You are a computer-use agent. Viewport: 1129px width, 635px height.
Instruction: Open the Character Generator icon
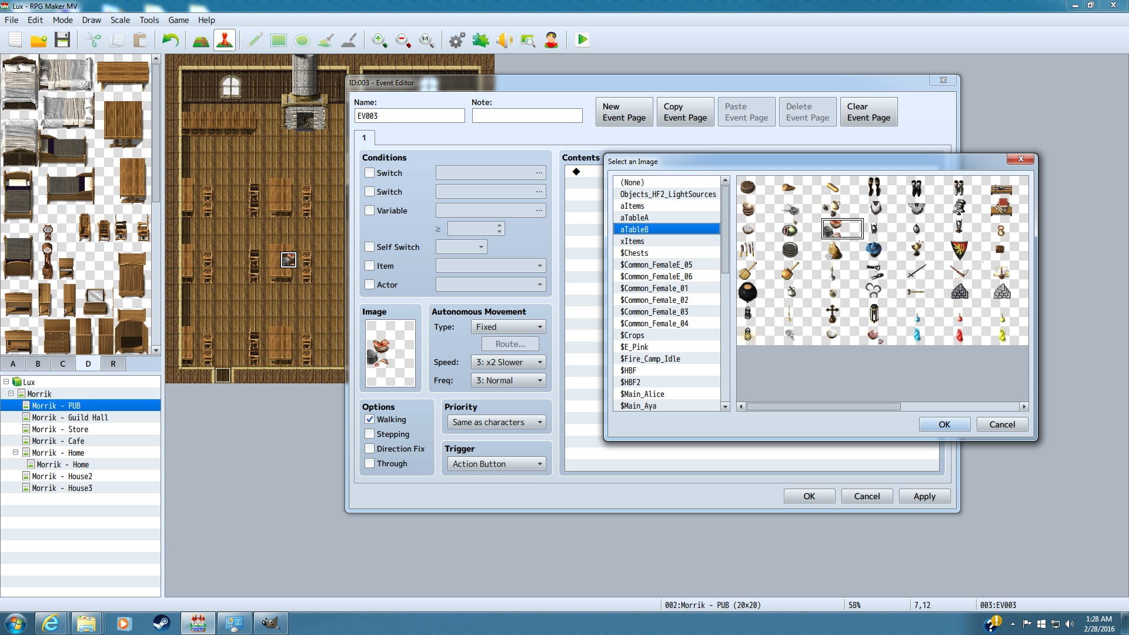(551, 40)
